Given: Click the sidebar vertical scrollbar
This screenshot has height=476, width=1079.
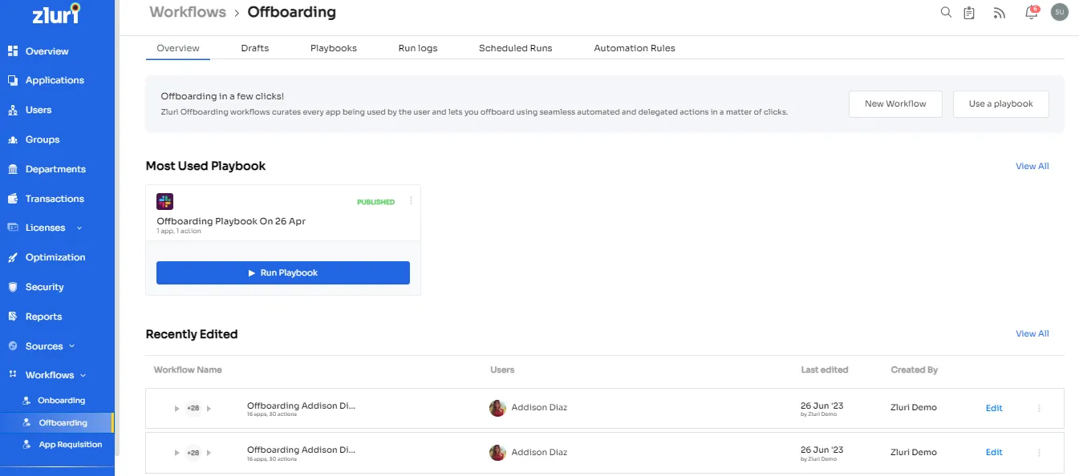Looking at the screenshot, I should [117, 228].
